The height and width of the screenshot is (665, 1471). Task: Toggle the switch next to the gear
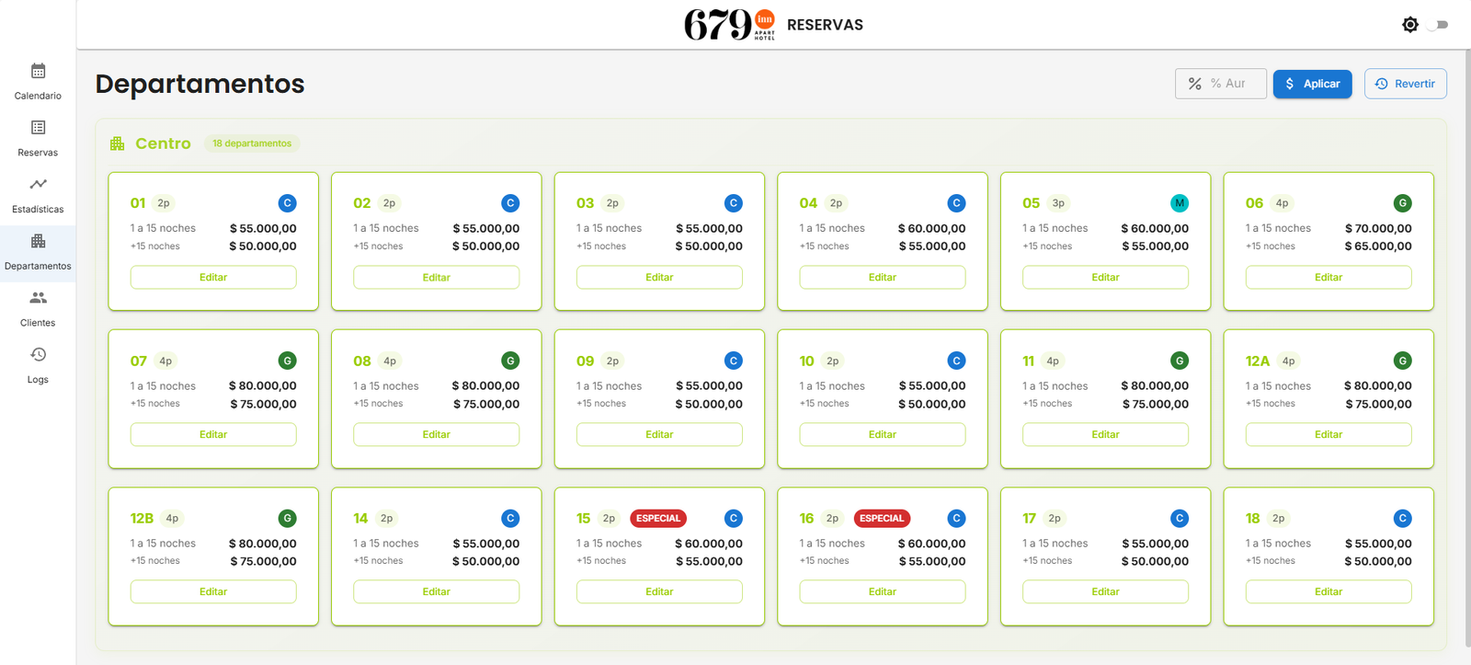pos(1439,25)
